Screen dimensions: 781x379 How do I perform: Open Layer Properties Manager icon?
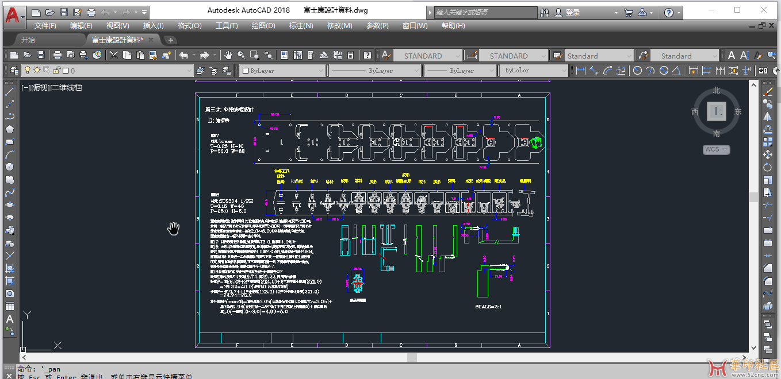14,71
